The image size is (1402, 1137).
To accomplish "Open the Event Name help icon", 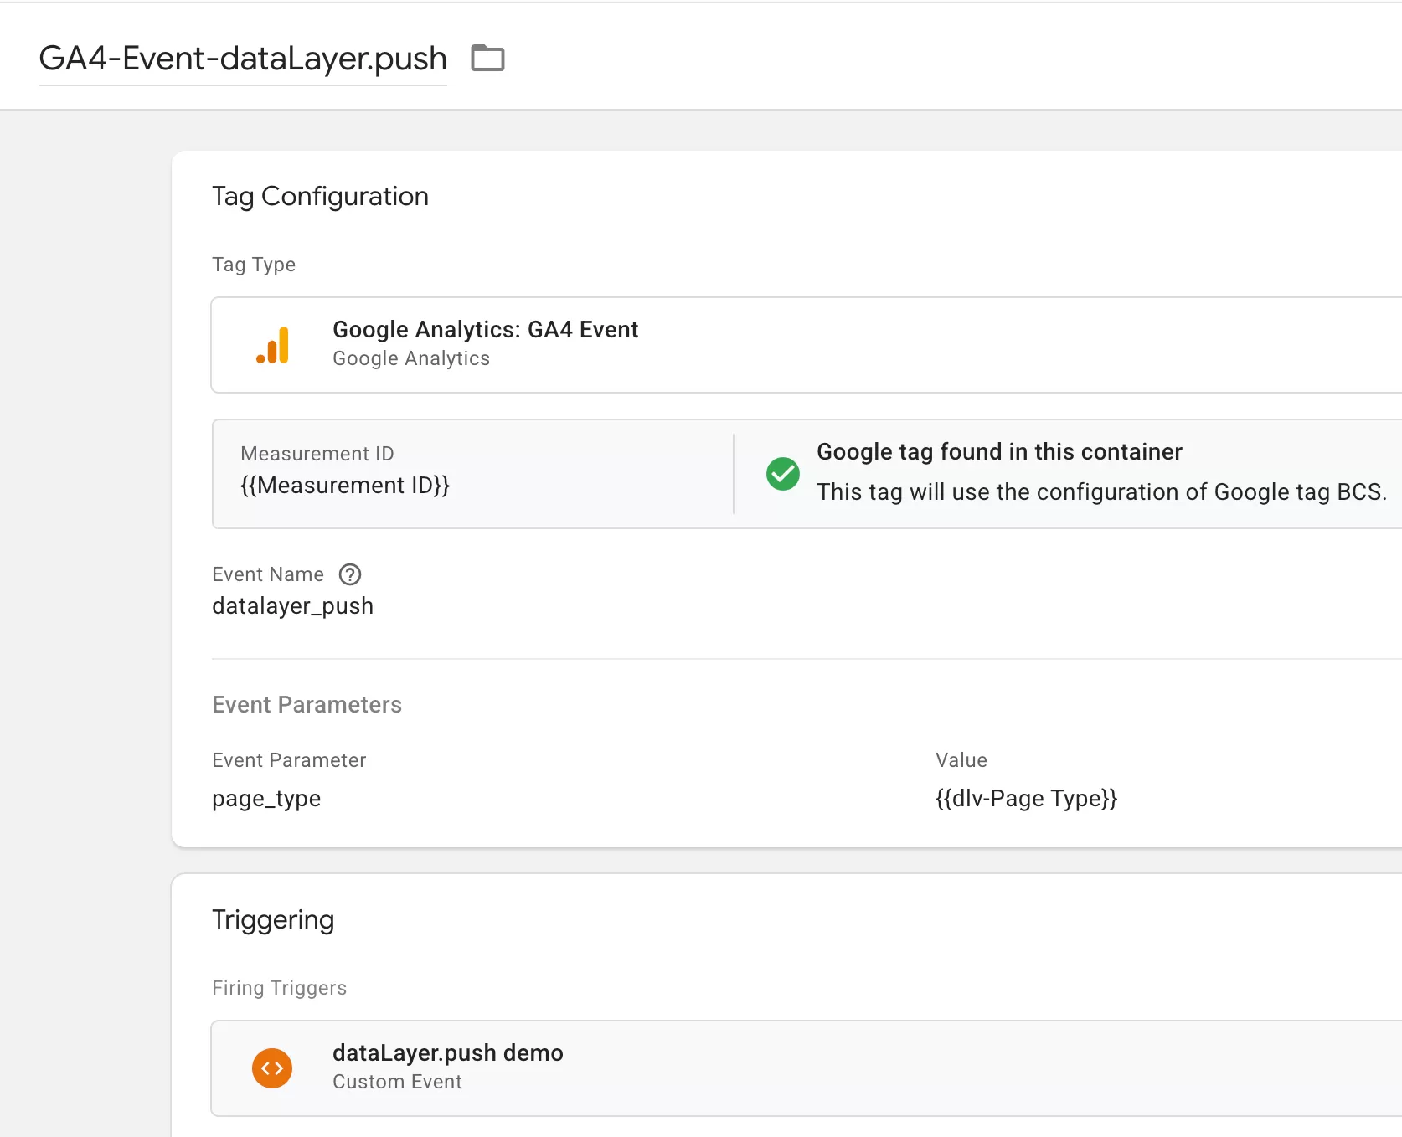I will pos(350,574).
